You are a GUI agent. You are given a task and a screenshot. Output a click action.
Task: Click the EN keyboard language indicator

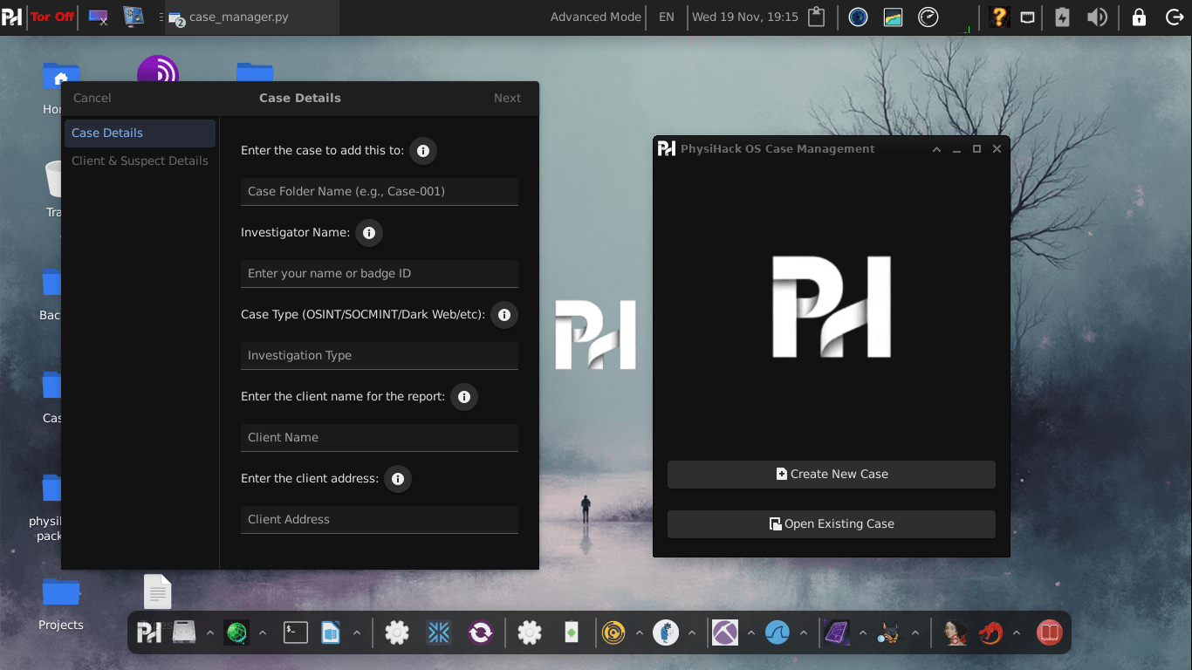click(x=667, y=17)
